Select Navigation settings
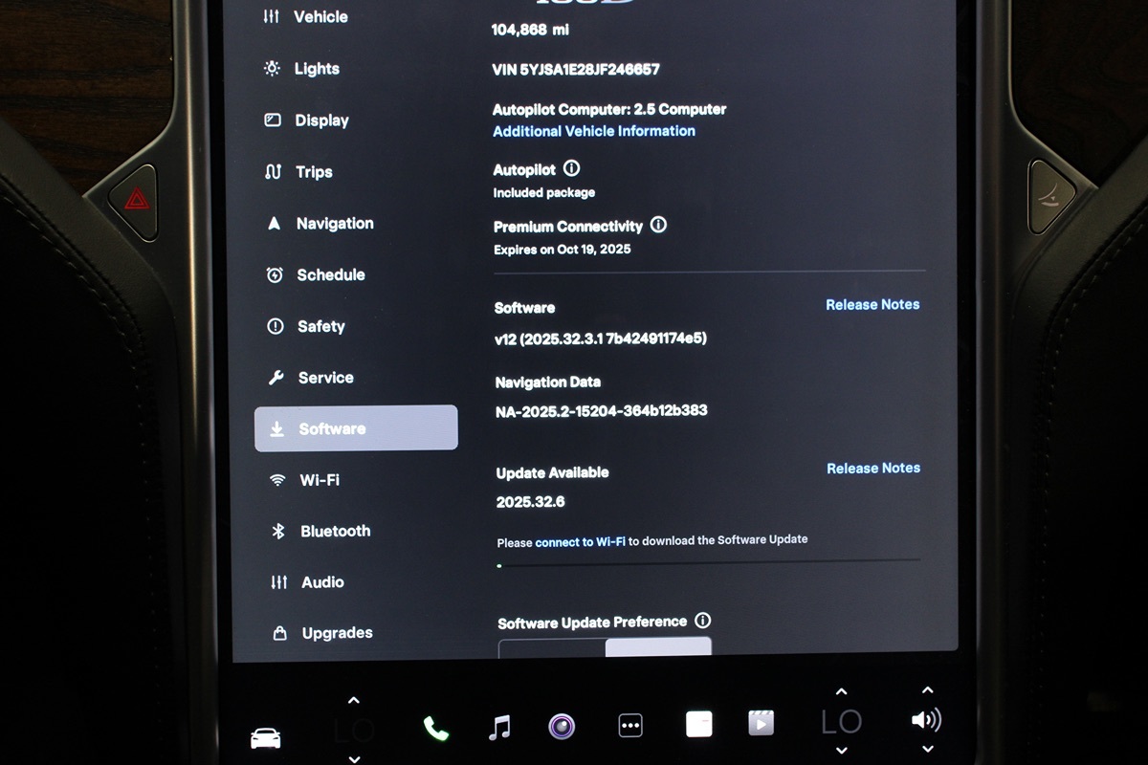This screenshot has width=1148, height=765. click(x=320, y=224)
